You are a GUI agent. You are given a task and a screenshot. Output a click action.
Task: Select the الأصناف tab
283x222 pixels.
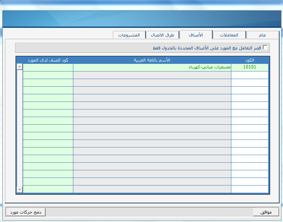tap(196, 35)
